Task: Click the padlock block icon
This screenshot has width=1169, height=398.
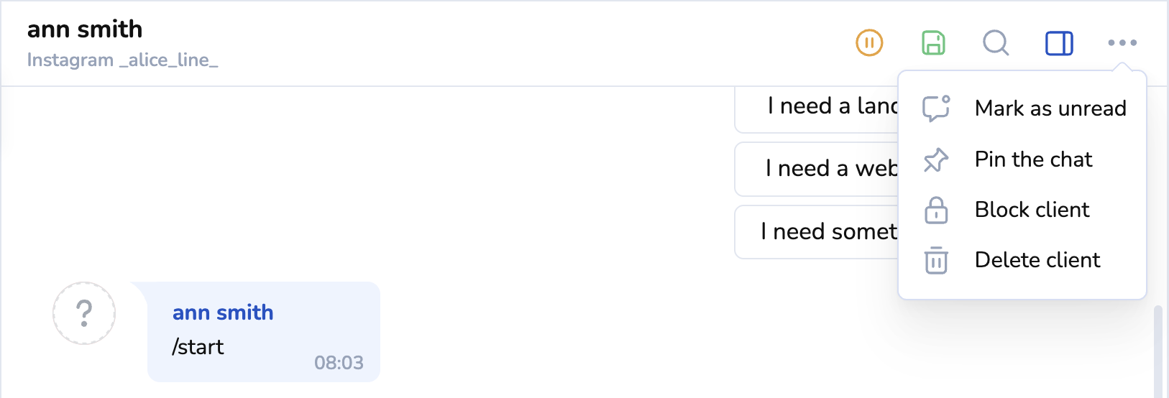Action: pos(936,210)
